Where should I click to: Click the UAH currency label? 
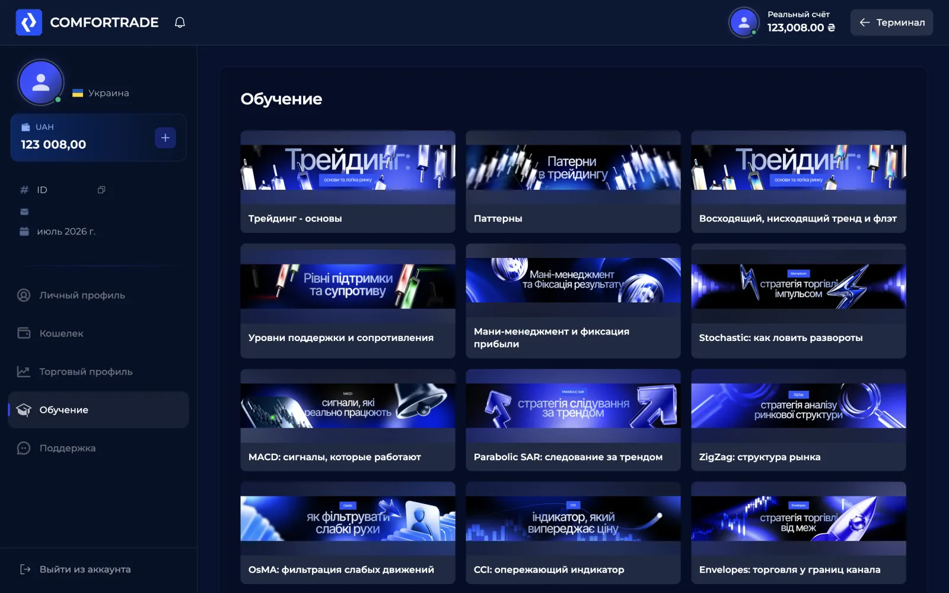tap(44, 127)
